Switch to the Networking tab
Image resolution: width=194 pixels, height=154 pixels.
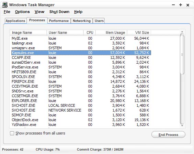(x=82, y=21)
